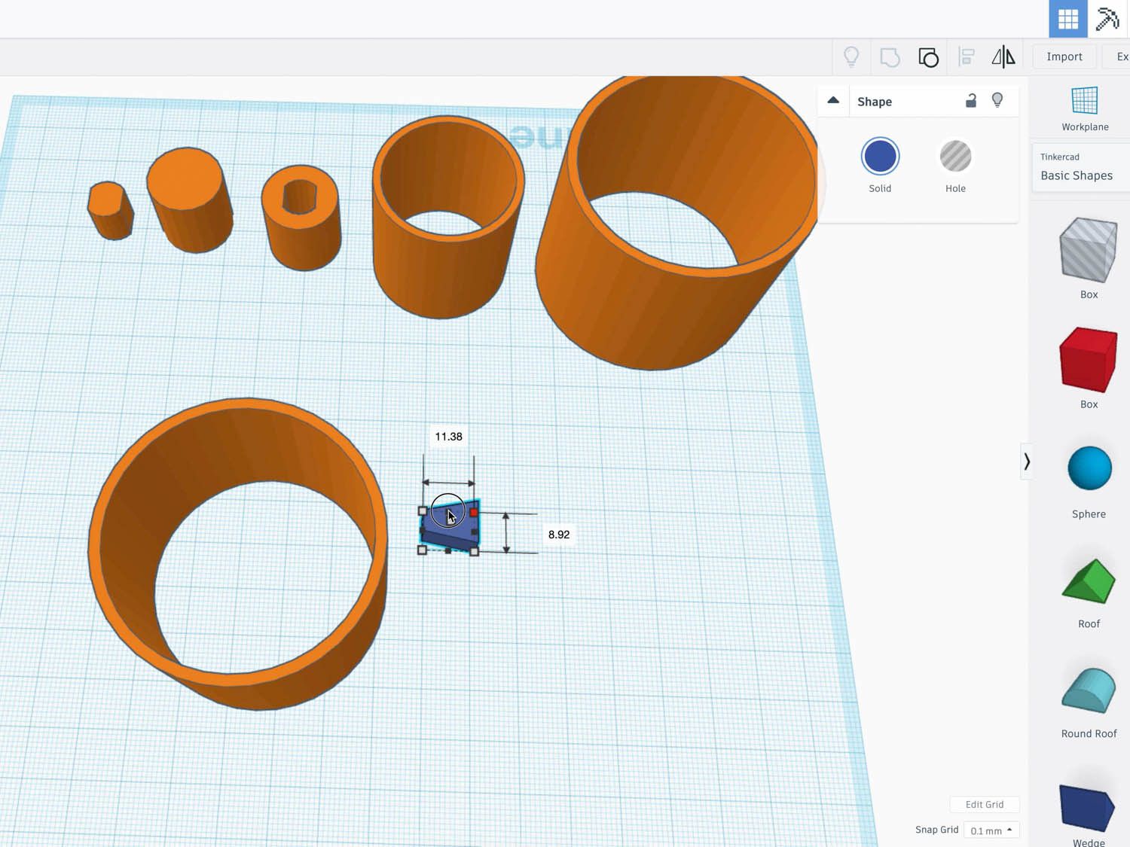Click the Mirror/Flip tool icon
Screen dimensions: 1130x847
point(1003,56)
